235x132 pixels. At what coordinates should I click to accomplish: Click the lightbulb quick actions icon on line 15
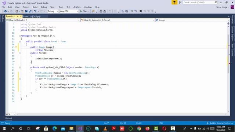point(16,47)
